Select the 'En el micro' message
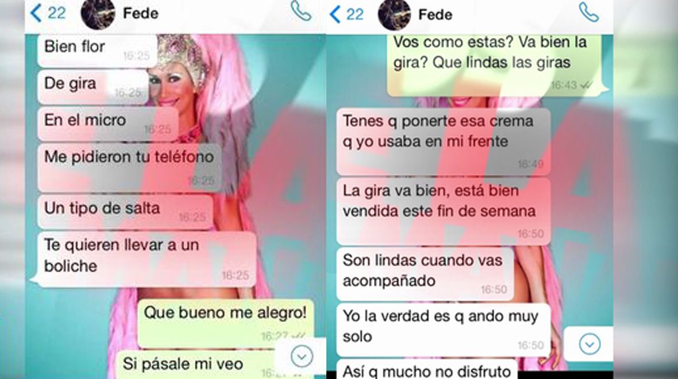 (x=107, y=124)
